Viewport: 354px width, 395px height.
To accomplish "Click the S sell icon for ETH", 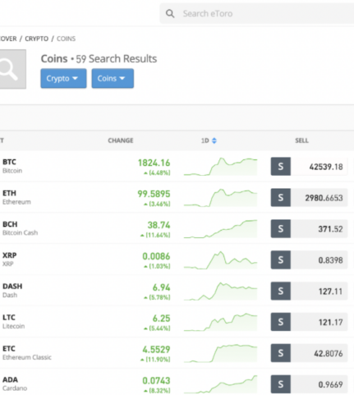I will coord(281,198).
